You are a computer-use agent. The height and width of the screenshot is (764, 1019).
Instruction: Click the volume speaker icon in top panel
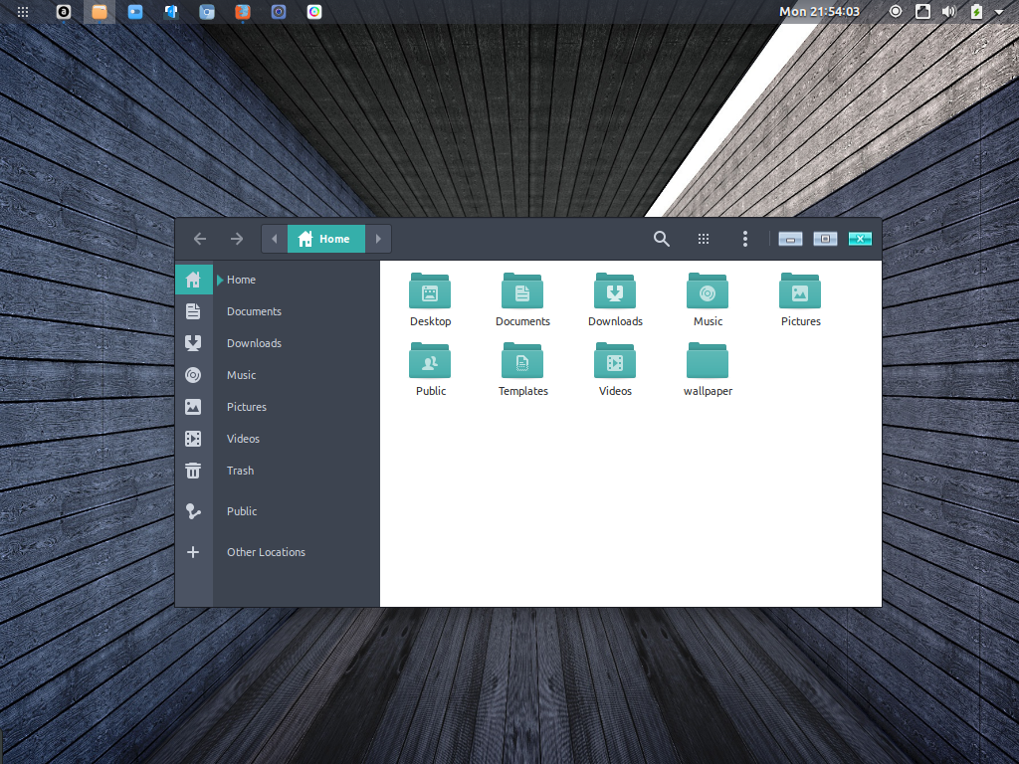pyautogui.click(x=948, y=12)
